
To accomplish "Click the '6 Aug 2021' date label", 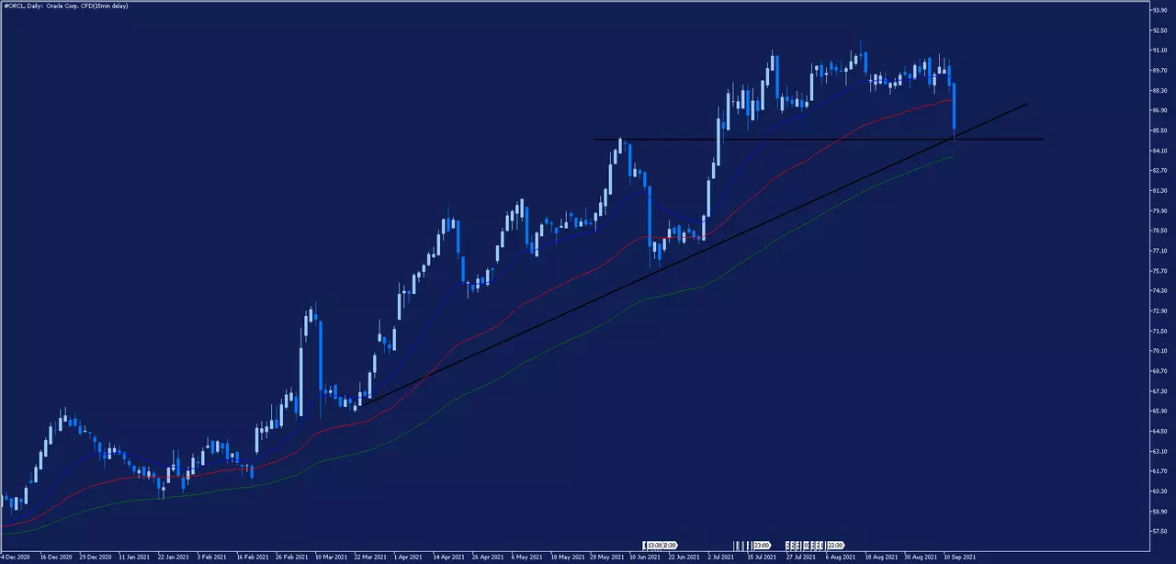I will click(842, 557).
